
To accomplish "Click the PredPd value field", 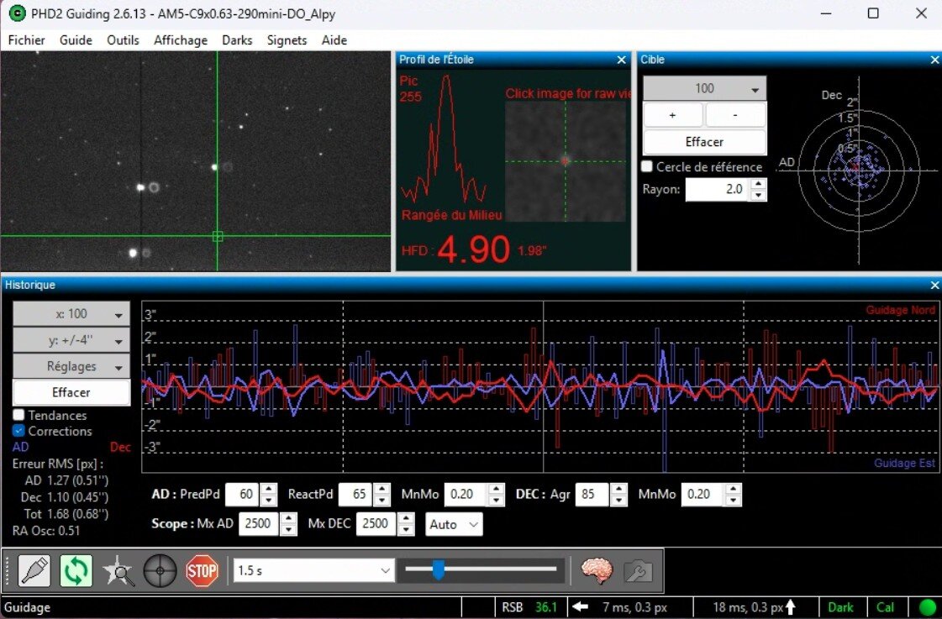I will coord(242,494).
